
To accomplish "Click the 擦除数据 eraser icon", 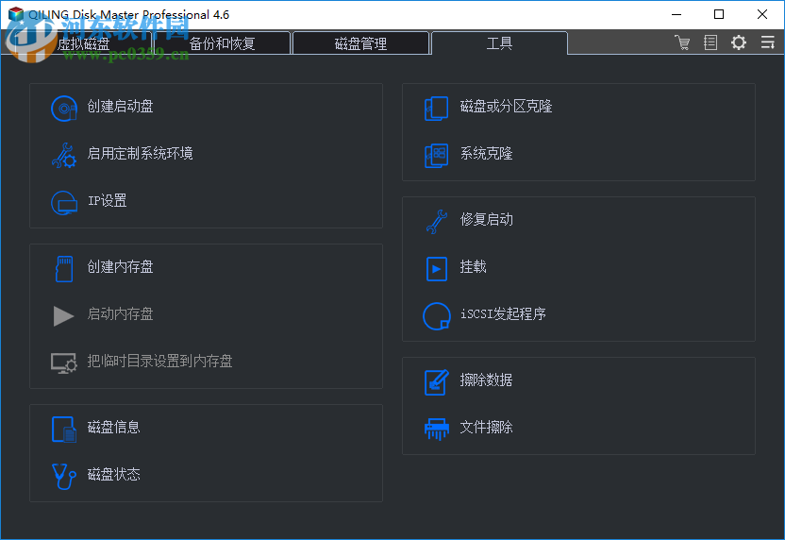I will pos(437,381).
